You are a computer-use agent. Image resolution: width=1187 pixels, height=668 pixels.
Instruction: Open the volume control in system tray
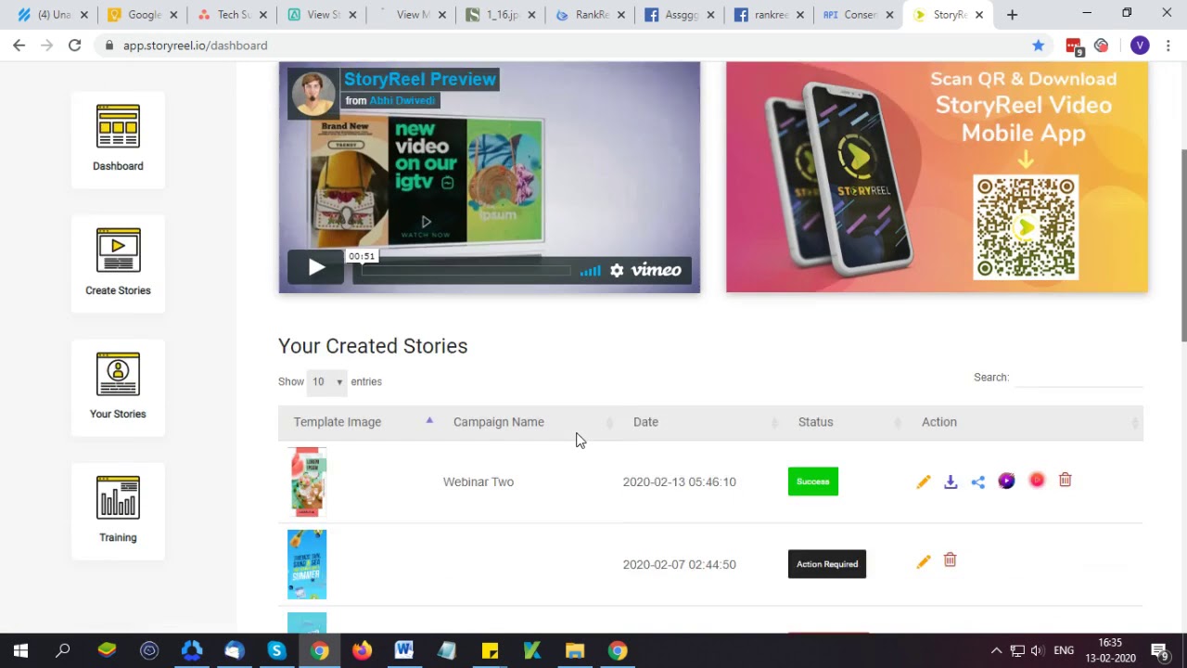[x=1037, y=650]
